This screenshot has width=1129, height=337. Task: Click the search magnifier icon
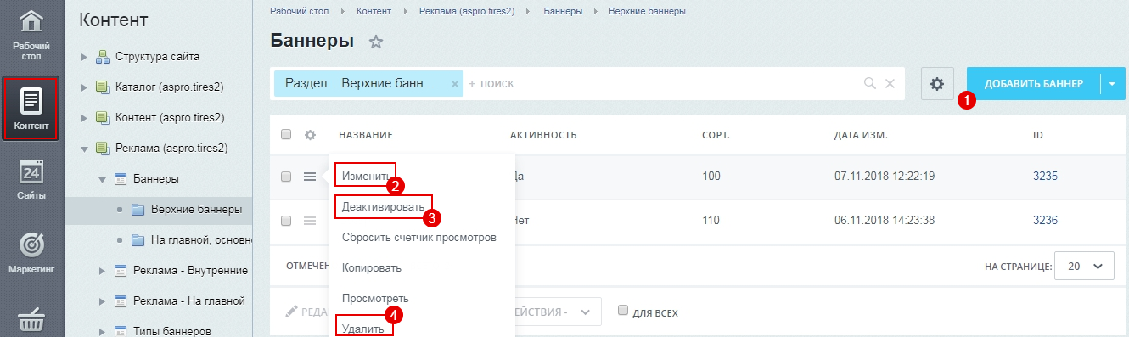(869, 84)
